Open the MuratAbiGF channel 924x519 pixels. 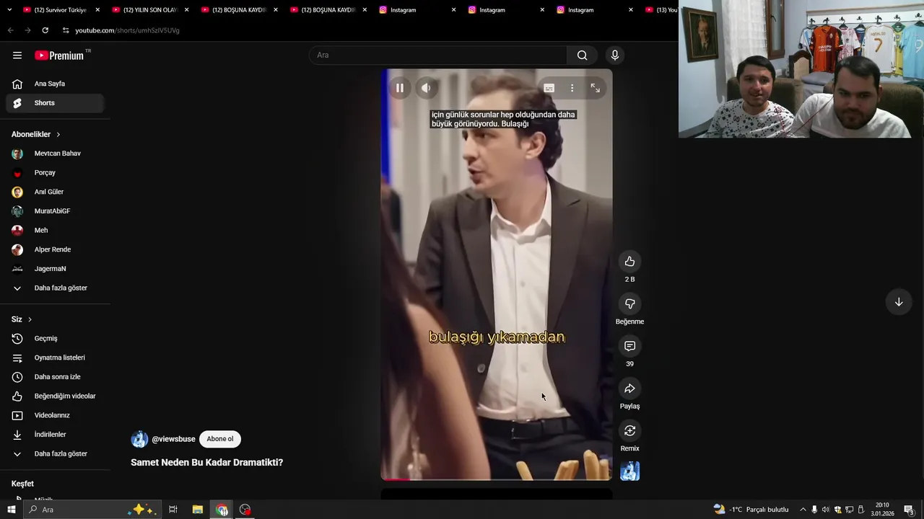tap(55, 211)
